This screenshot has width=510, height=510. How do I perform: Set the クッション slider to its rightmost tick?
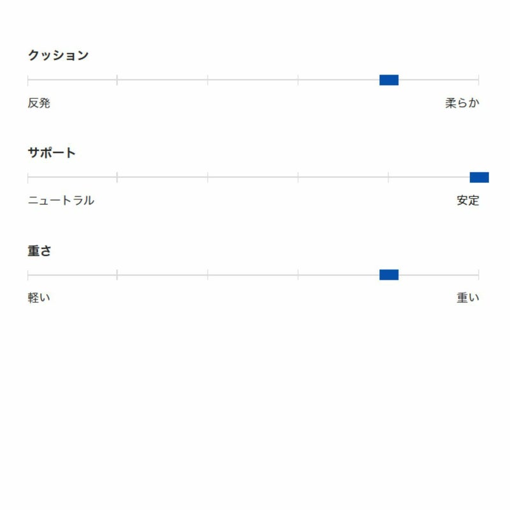click(x=478, y=80)
